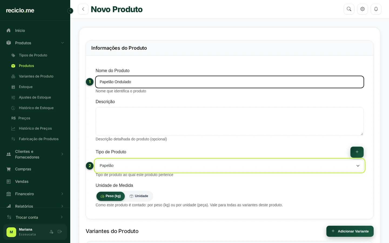389x243 pixels.
Task: Click the Novo Produto page title
Action: coord(117,9)
